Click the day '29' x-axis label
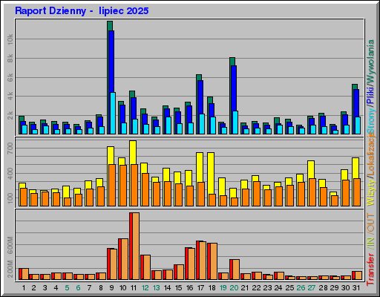 click(x=334, y=288)
